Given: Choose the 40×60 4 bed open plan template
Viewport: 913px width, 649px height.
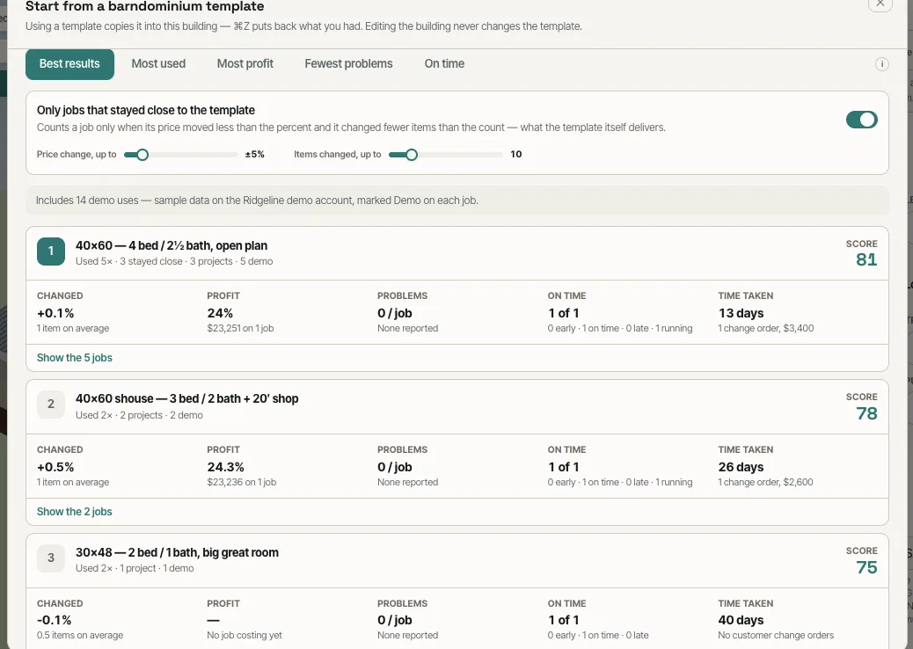Looking at the screenshot, I should [x=172, y=245].
